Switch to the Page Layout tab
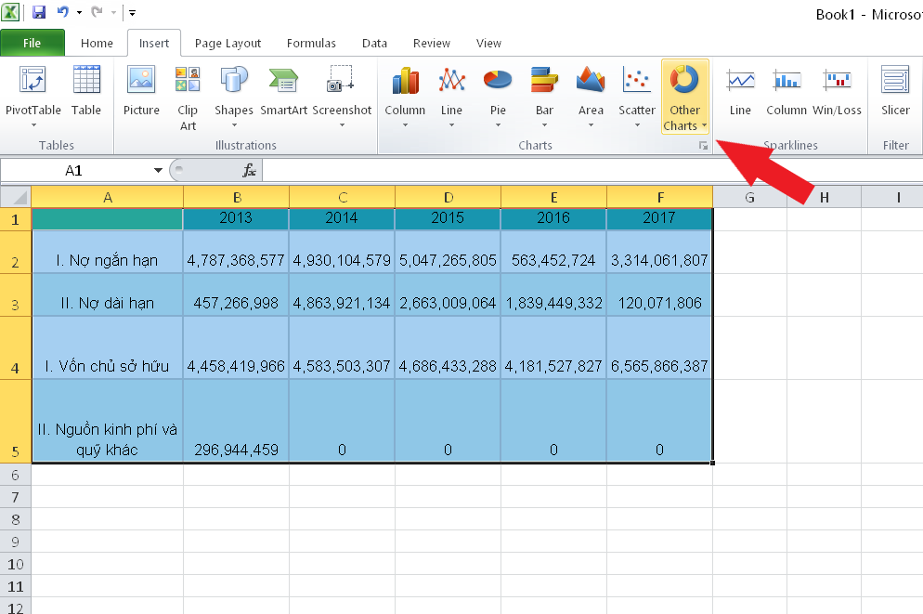This screenshot has width=923, height=614. tap(227, 43)
